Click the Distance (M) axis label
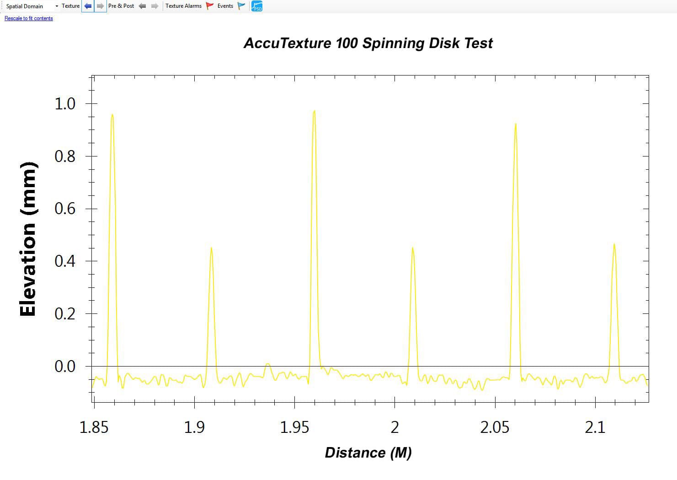This screenshot has width=677, height=480. pos(368,453)
